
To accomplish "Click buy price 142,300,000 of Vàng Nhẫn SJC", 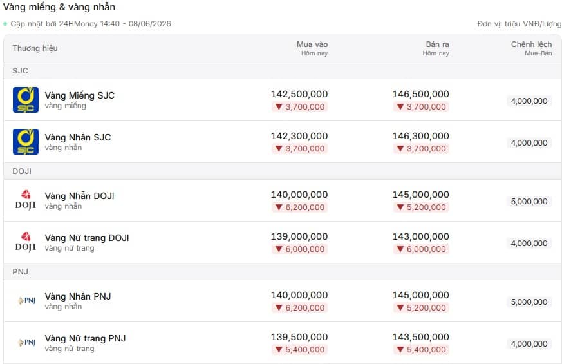I will pyautogui.click(x=299, y=136).
